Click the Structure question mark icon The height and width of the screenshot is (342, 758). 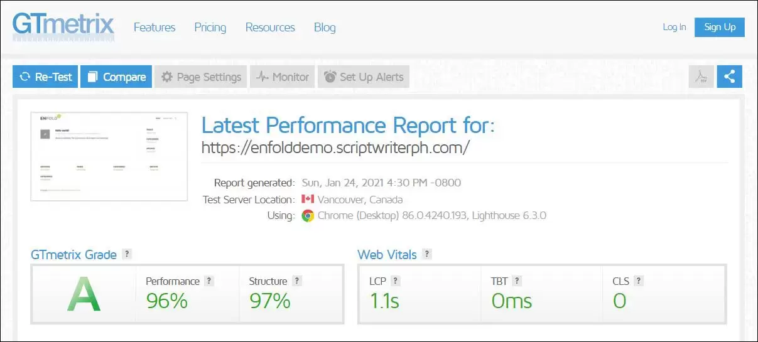297,281
